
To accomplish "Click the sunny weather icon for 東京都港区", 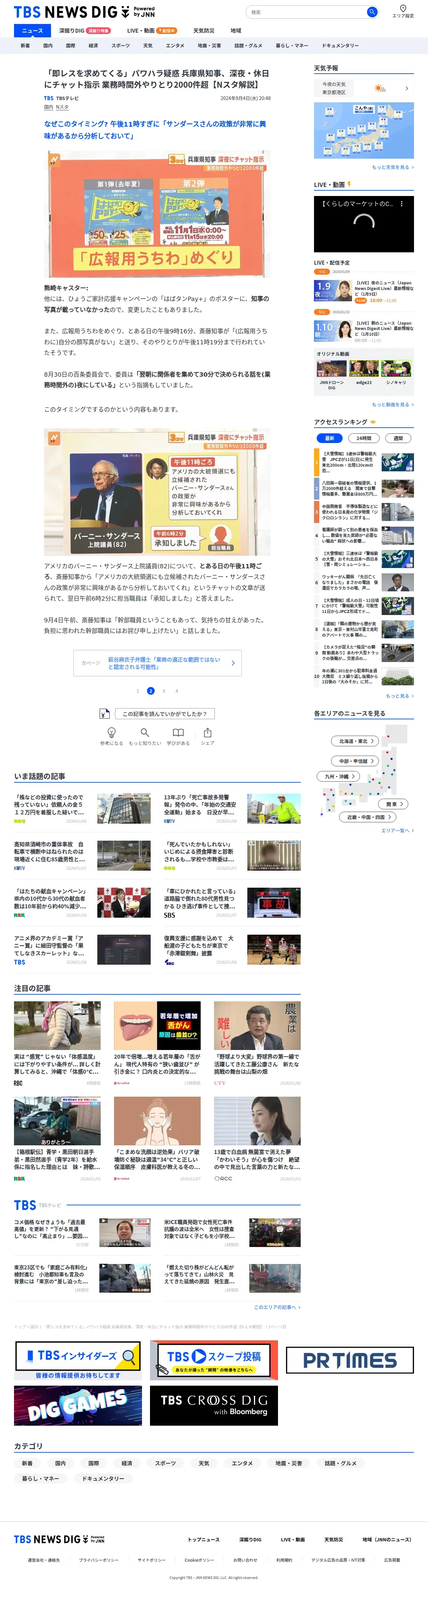I will click(379, 88).
